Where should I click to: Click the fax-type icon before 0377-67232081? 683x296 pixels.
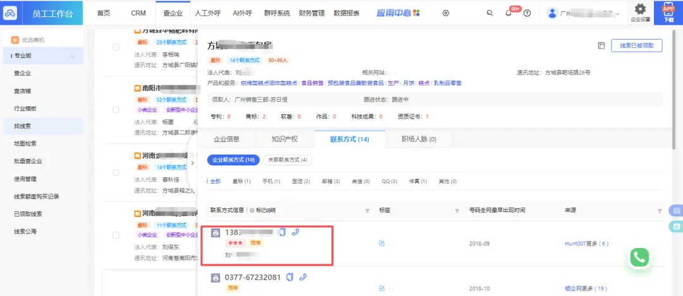click(215, 278)
